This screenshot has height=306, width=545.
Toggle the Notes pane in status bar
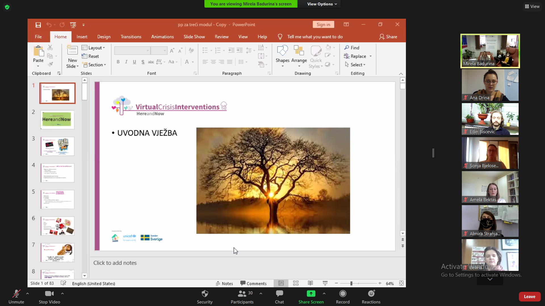tap(224, 283)
